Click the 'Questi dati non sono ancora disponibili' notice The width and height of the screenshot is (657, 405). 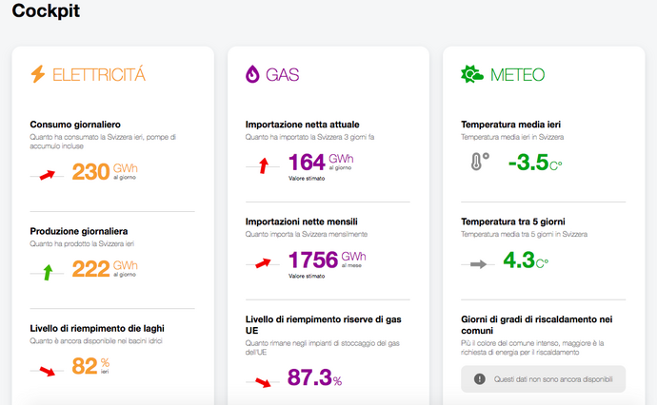click(x=542, y=378)
